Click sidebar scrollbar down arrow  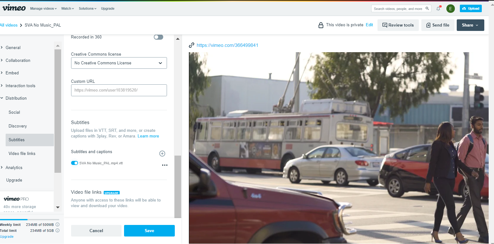pos(58,207)
